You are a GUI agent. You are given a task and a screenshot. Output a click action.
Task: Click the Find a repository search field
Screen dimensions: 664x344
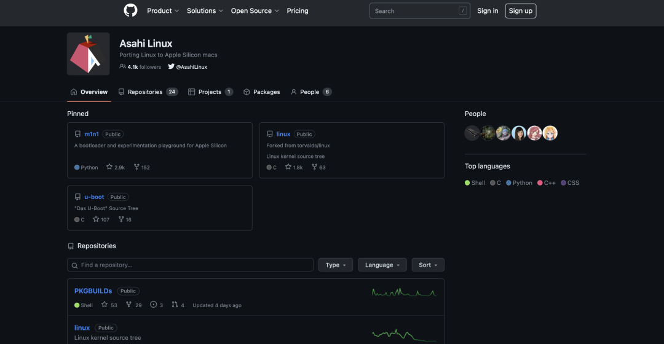tap(191, 265)
